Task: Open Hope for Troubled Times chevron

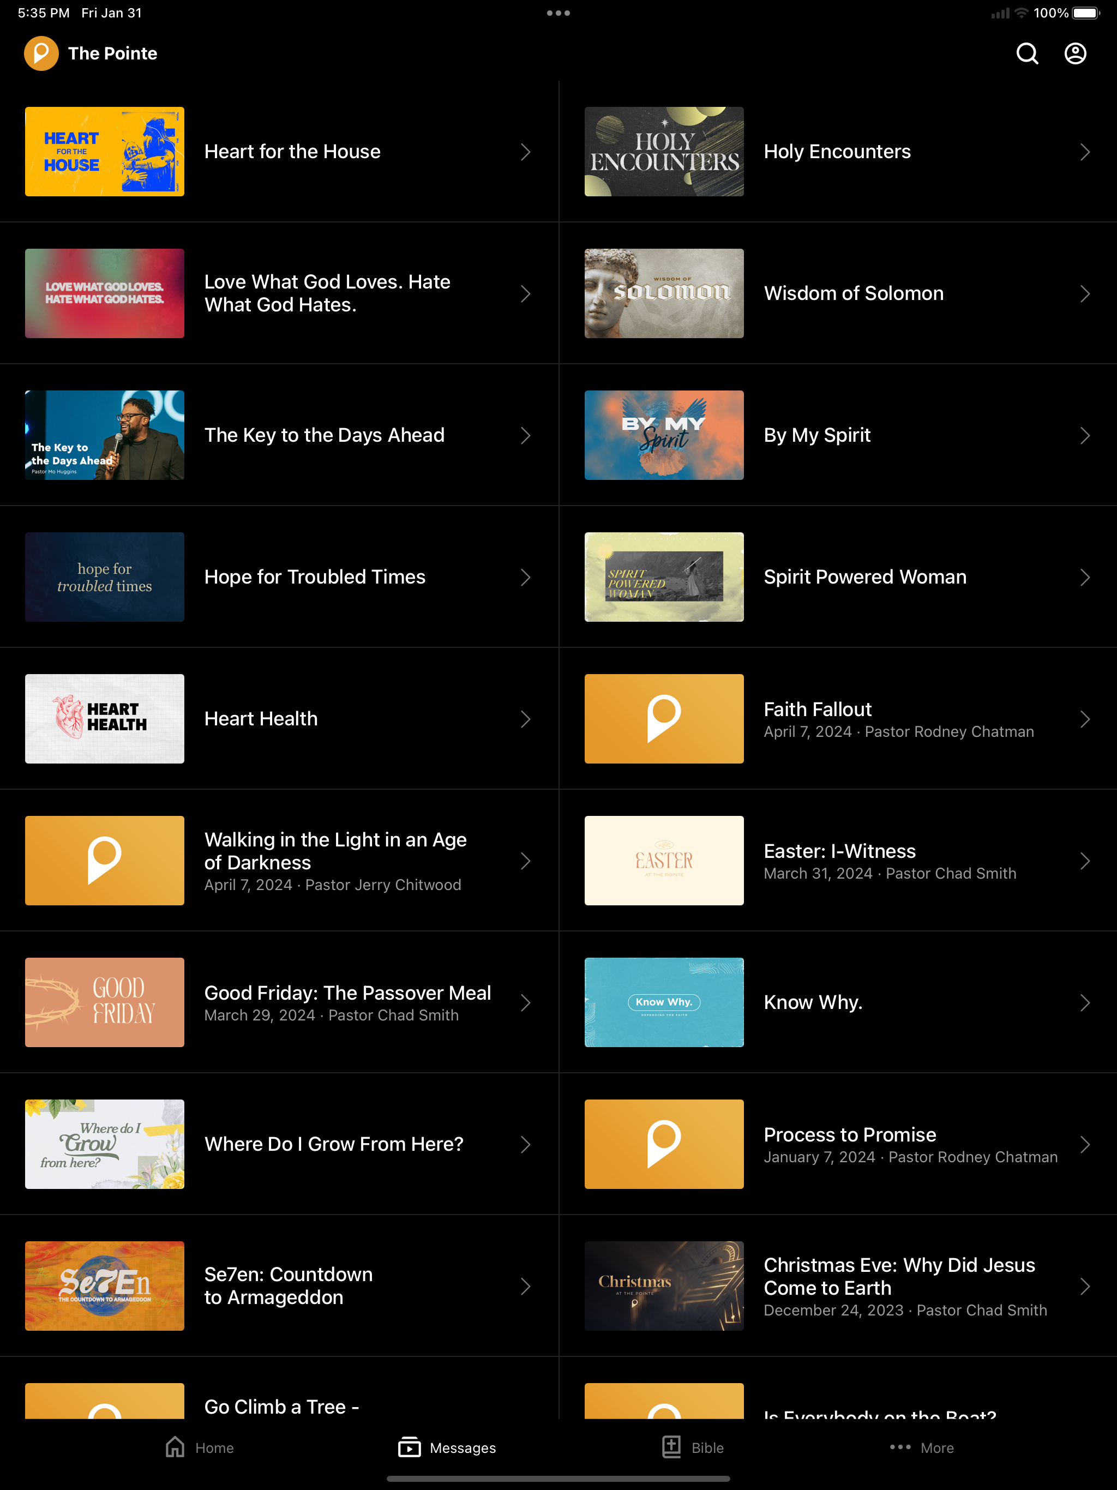Action: [x=525, y=577]
